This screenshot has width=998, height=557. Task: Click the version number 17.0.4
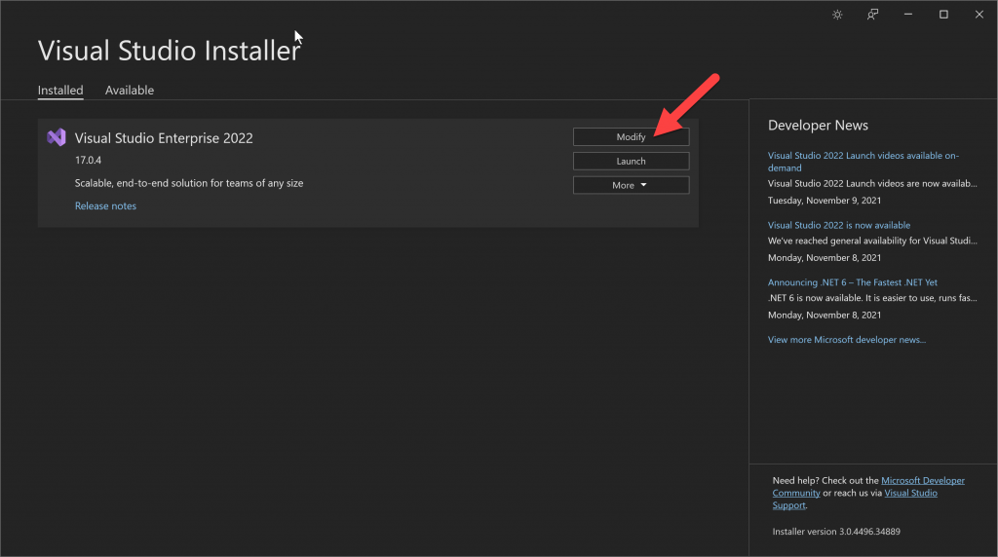pos(88,161)
